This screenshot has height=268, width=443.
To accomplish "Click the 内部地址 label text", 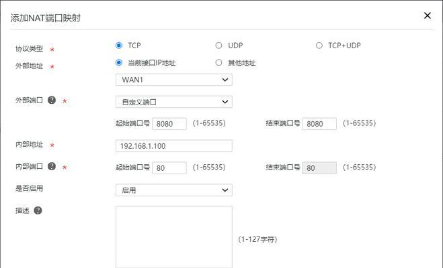I will (29, 145).
